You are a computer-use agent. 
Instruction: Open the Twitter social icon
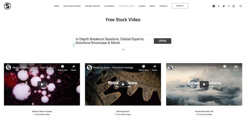224,6
